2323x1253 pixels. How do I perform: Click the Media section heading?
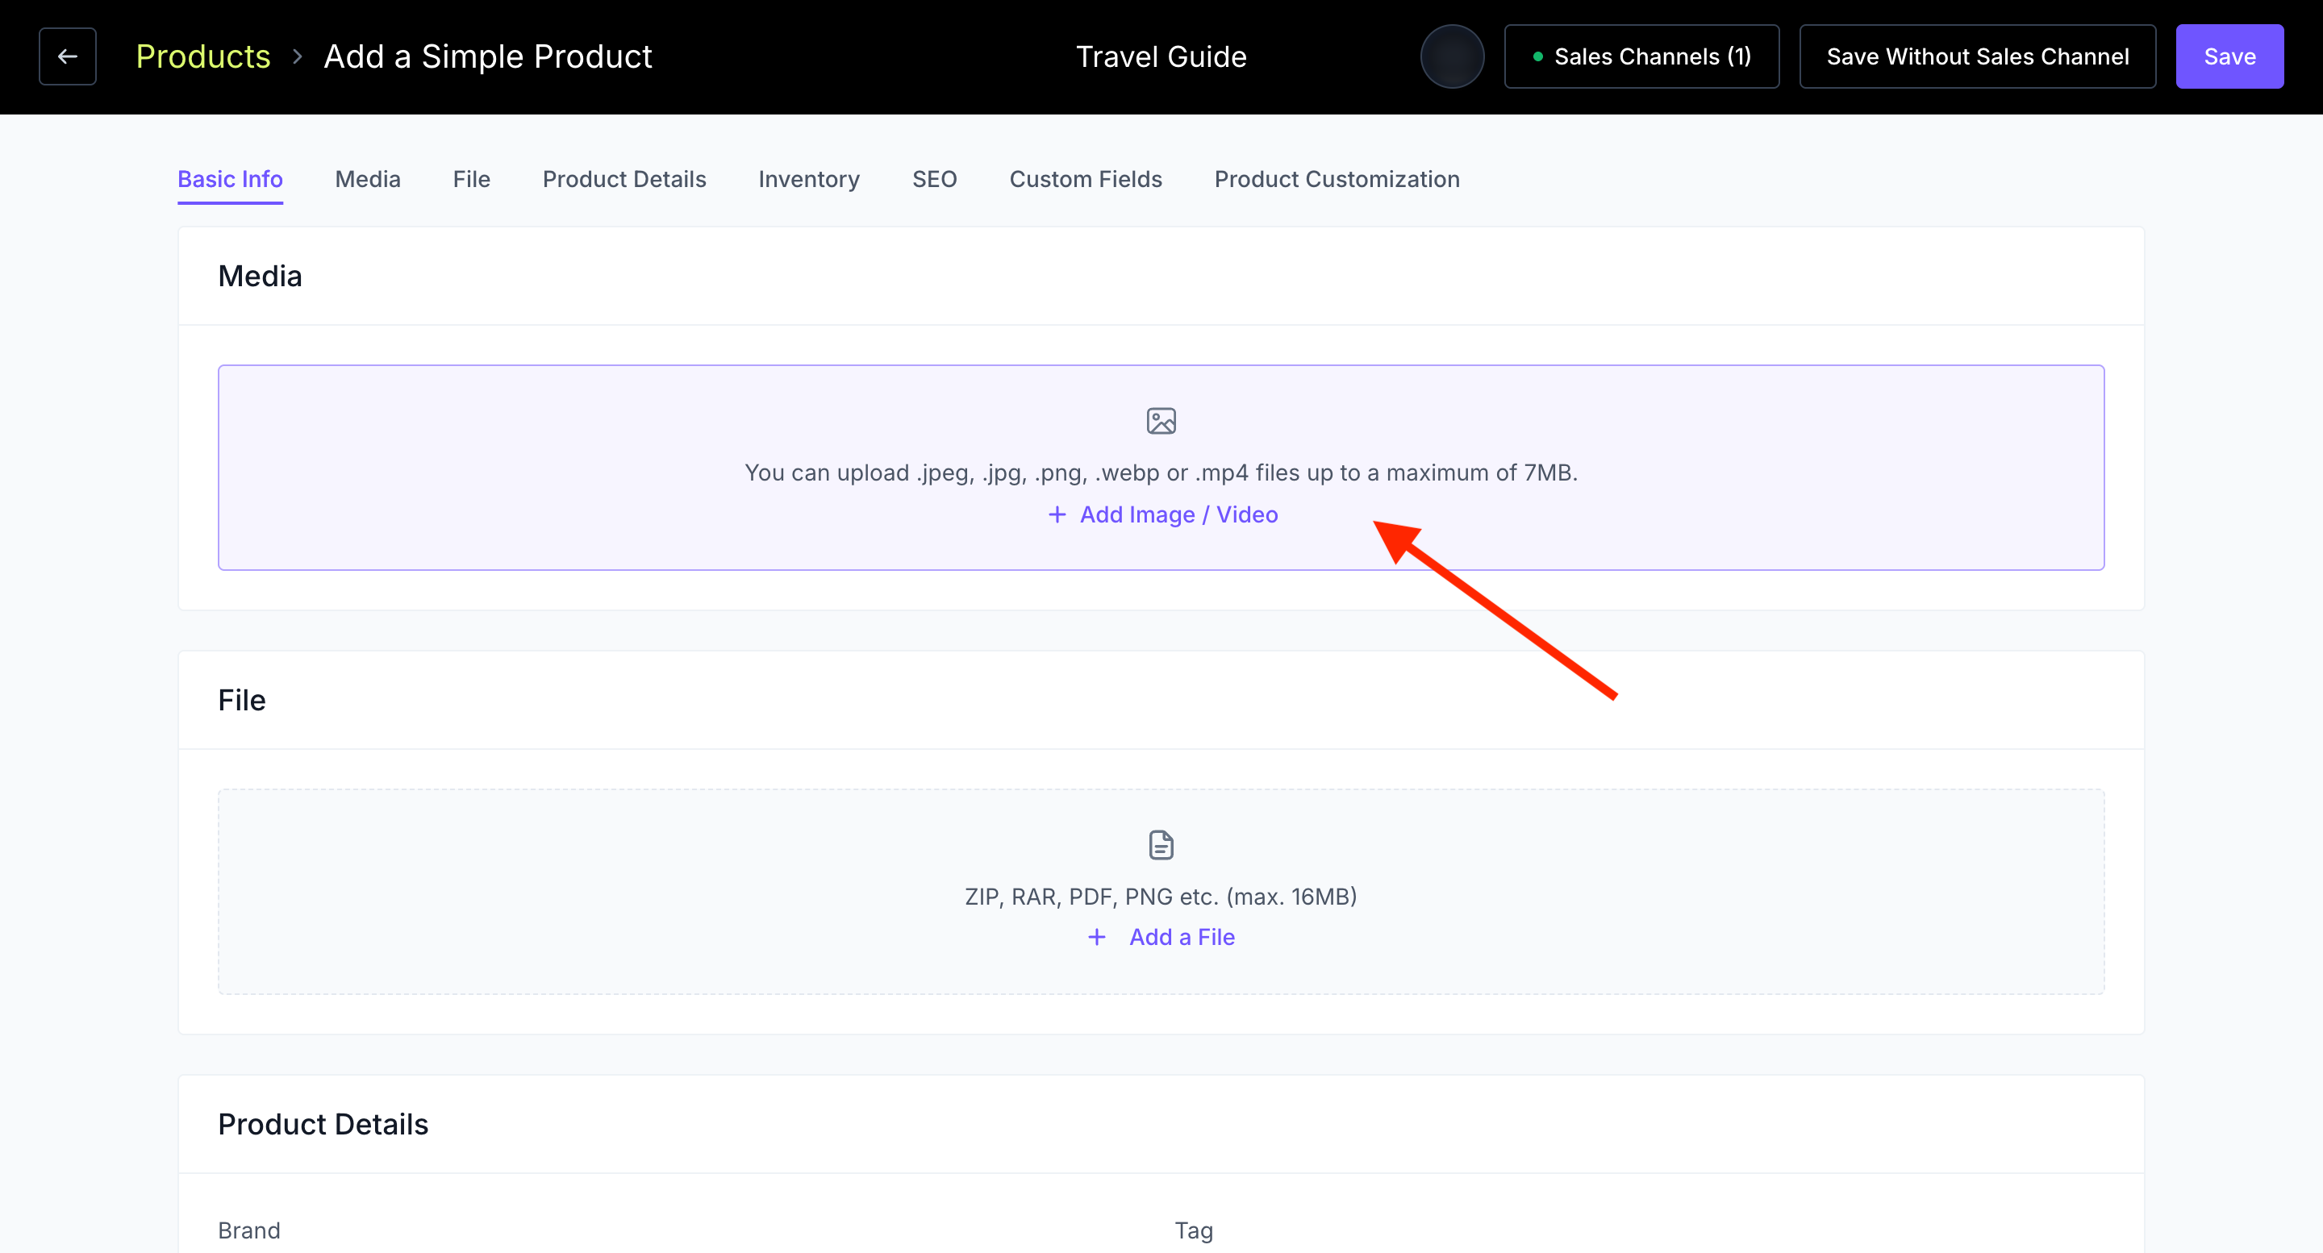tap(260, 276)
